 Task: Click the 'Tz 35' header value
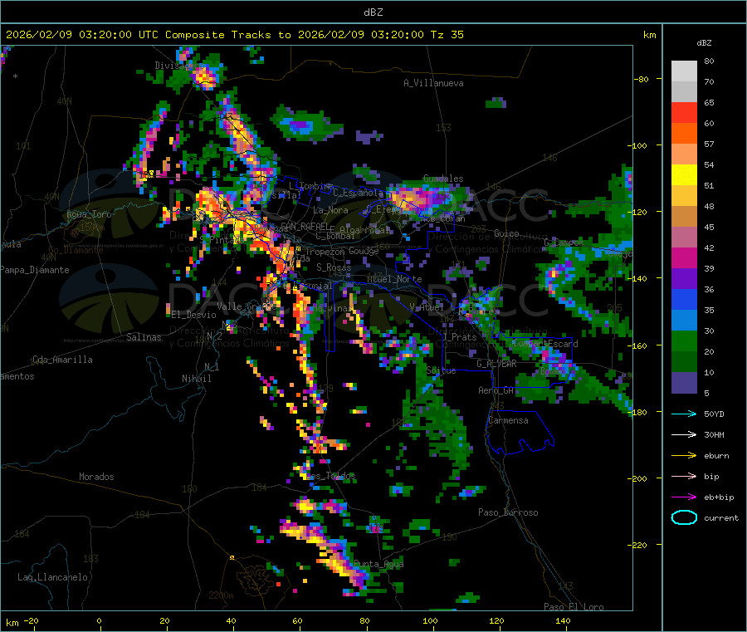[447, 35]
